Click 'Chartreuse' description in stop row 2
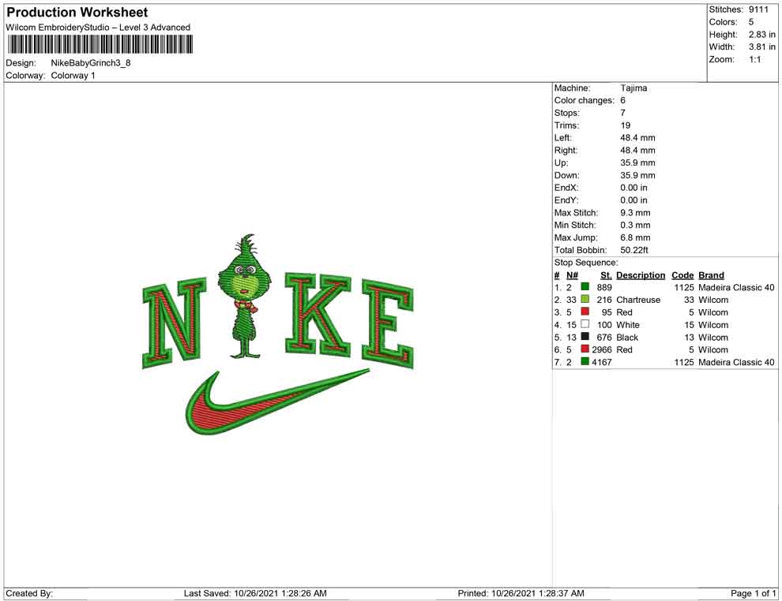This screenshot has width=782, height=601. [638, 300]
